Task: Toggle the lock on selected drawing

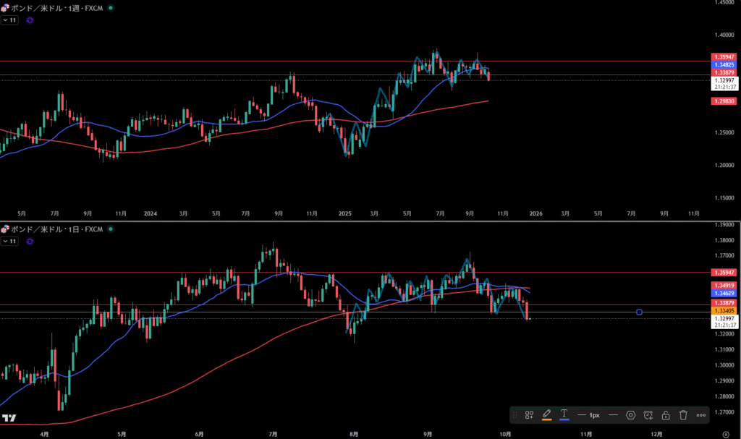Action: pyautogui.click(x=666, y=415)
